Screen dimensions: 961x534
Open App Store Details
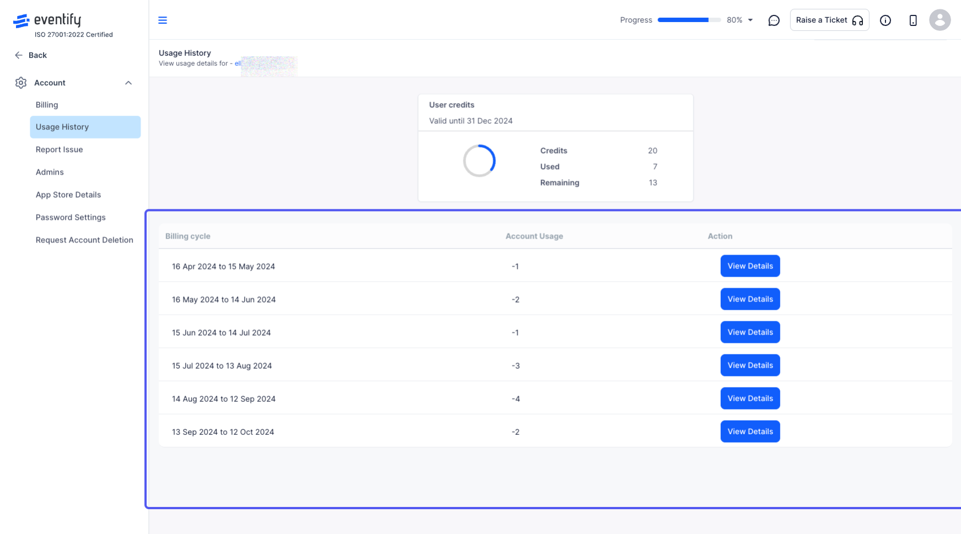(x=68, y=195)
